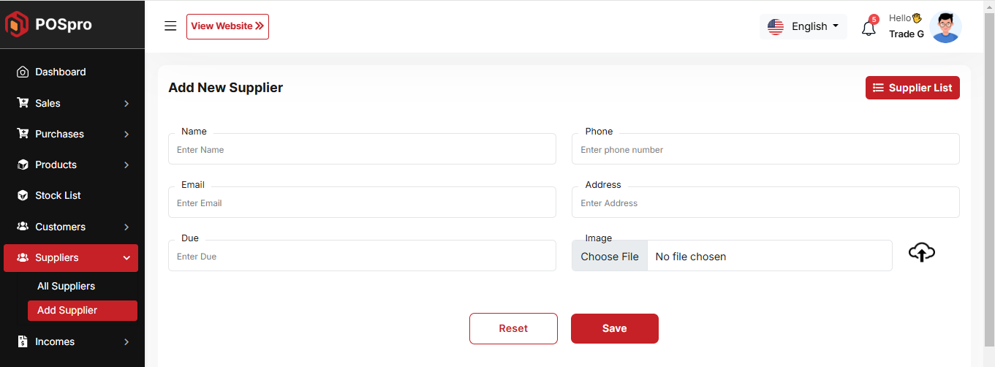995x367 pixels.
Task: Open the Supplier List button
Action: (x=912, y=88)
